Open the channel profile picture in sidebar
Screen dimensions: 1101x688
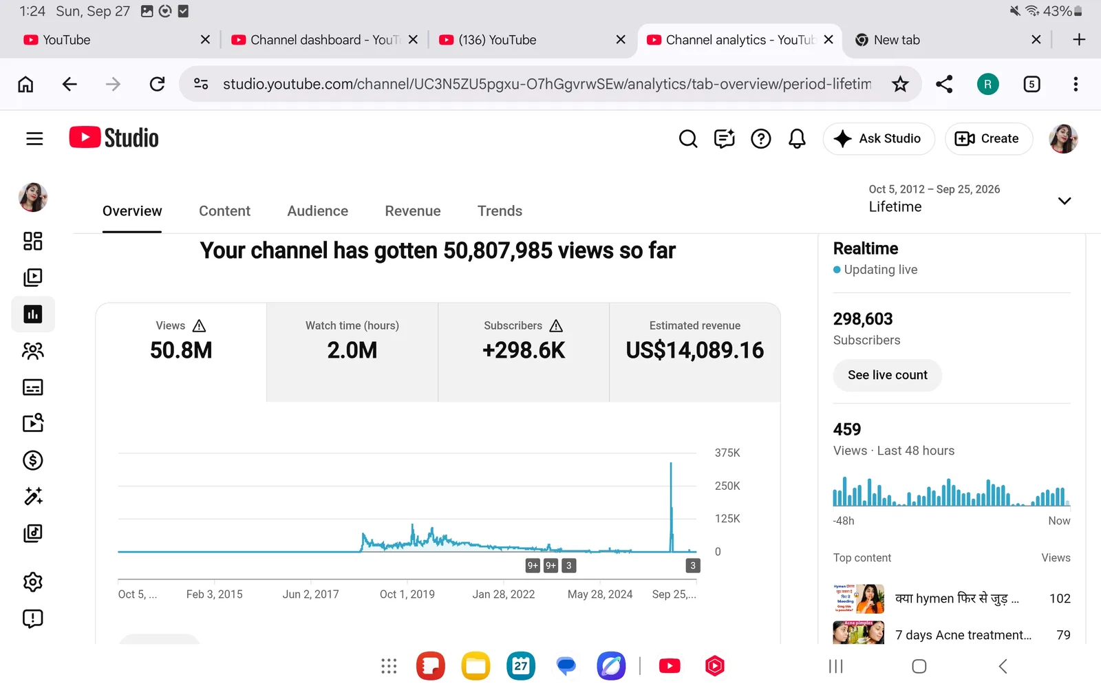pos(33,197)
